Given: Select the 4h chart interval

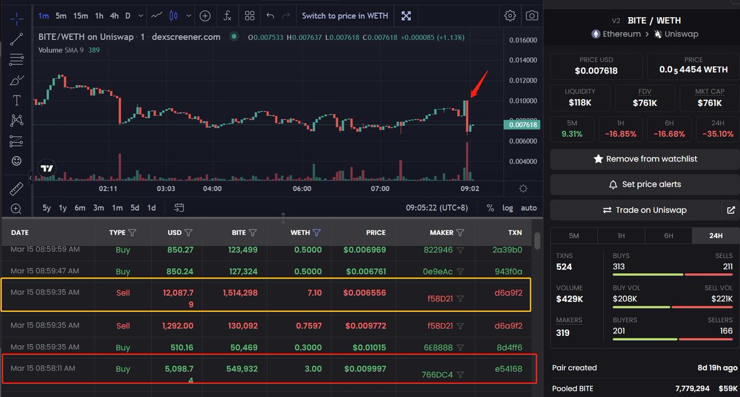Looking at the screenshot, I should 115,15.
